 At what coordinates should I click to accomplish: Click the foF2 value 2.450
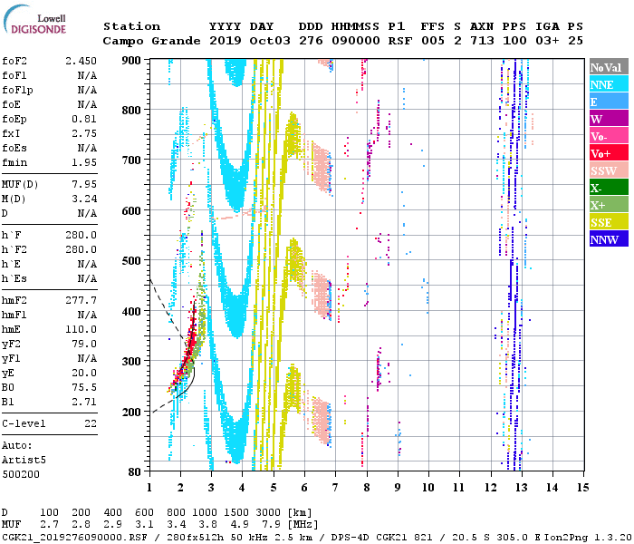pos(80,61)
